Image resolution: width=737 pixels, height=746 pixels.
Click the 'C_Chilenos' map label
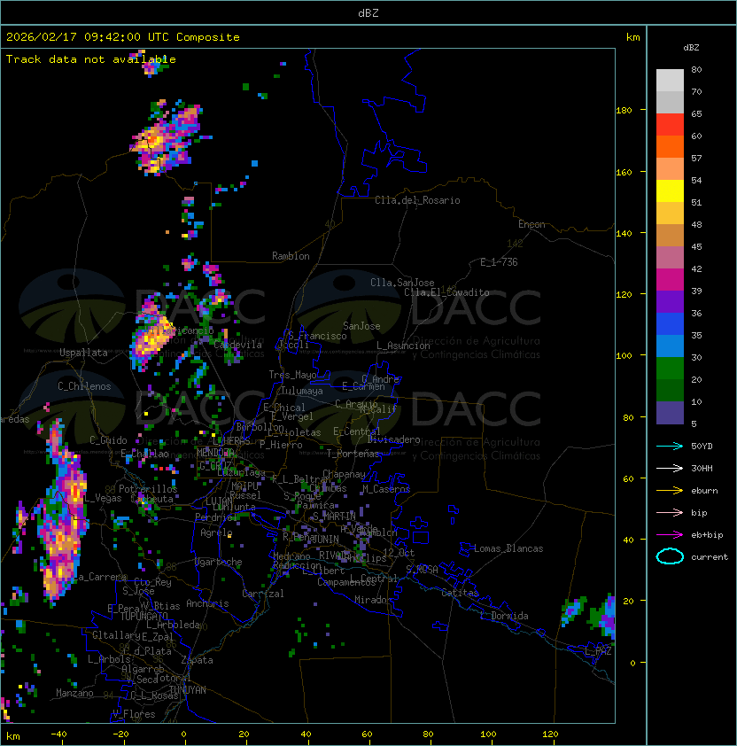84,386
